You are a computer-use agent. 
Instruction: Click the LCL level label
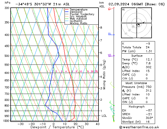click(104, 116)
